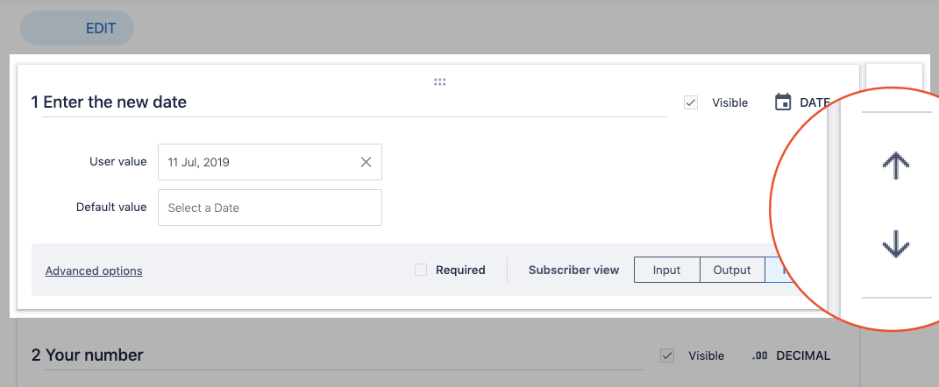Tick the Required checkbox

[421, 270]
